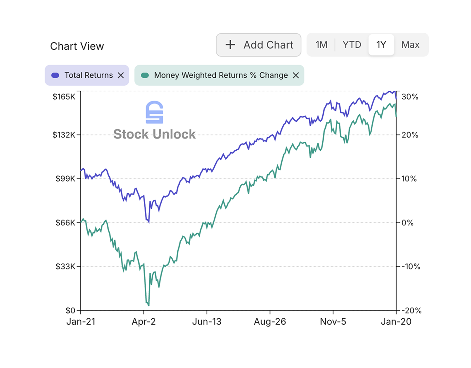Click the purple dot on Total Returns chip

coord(55,75)
